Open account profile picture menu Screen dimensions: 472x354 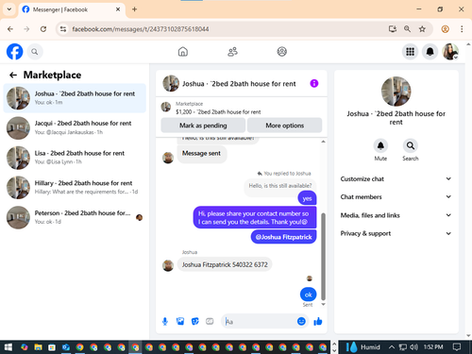[x=450, y=52]
